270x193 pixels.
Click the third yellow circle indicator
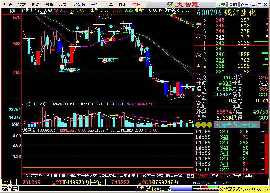point(209,125)
